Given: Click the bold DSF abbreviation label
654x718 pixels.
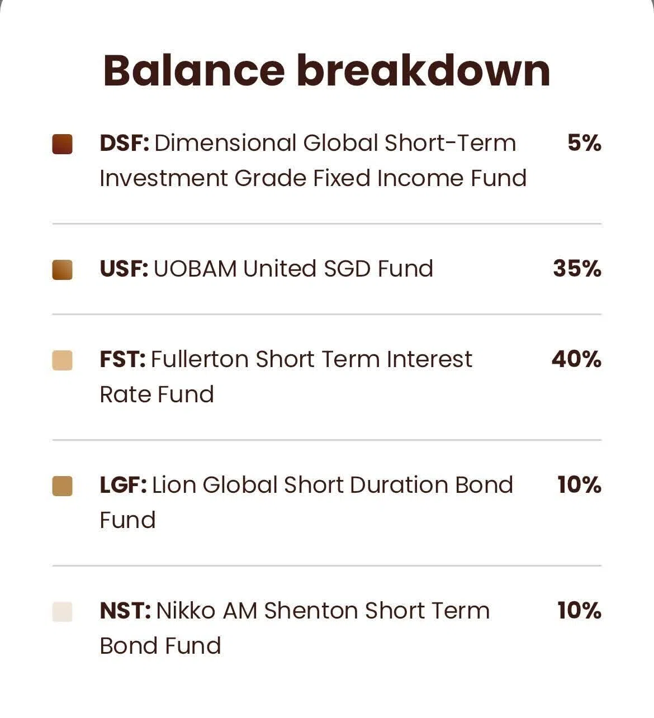Looking at the screenshot, I should click(124, 144).
